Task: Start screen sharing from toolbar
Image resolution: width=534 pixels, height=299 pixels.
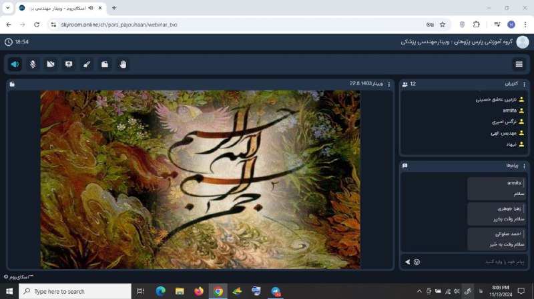Action: 69,64
